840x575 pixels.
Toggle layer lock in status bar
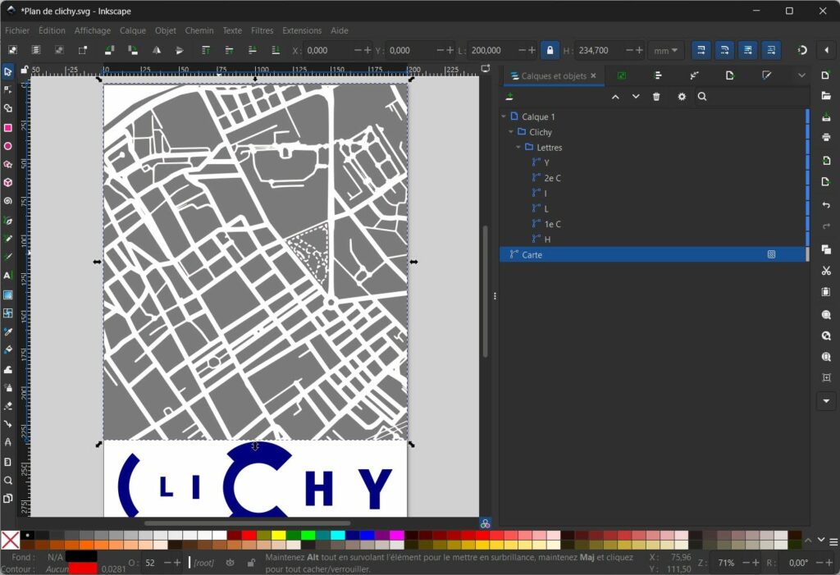(x=251, y=563)
